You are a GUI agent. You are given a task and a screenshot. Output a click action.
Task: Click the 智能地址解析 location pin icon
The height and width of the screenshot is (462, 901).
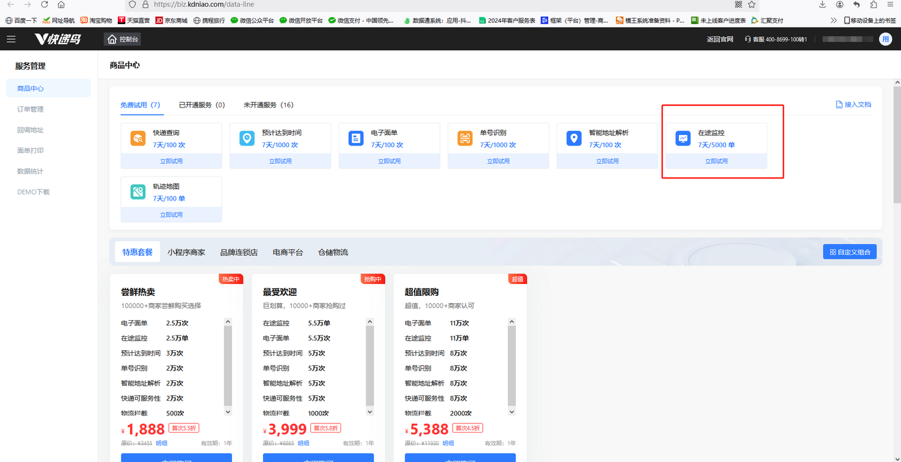pyautogui.click(x=573, y=139)
